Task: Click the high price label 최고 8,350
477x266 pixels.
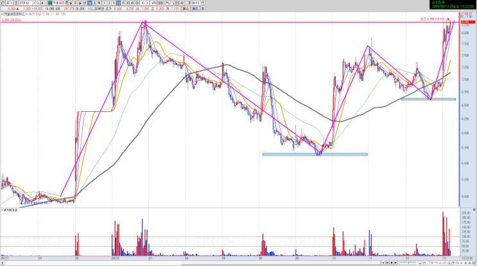Action: click(432, 19)
